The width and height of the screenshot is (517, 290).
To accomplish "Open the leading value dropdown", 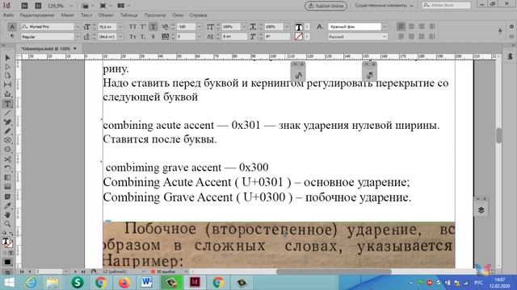I will pos(120,37).
